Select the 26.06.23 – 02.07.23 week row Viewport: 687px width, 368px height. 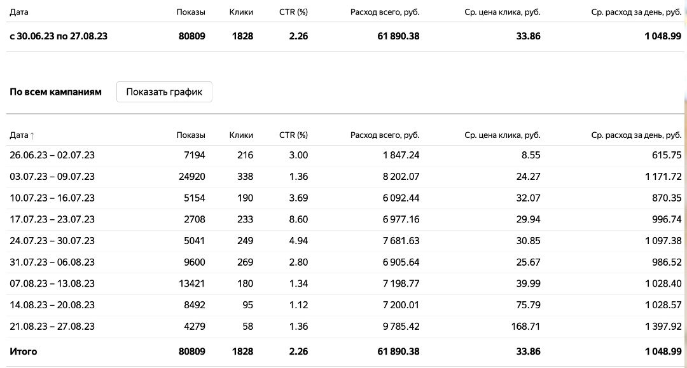[52, 155]
